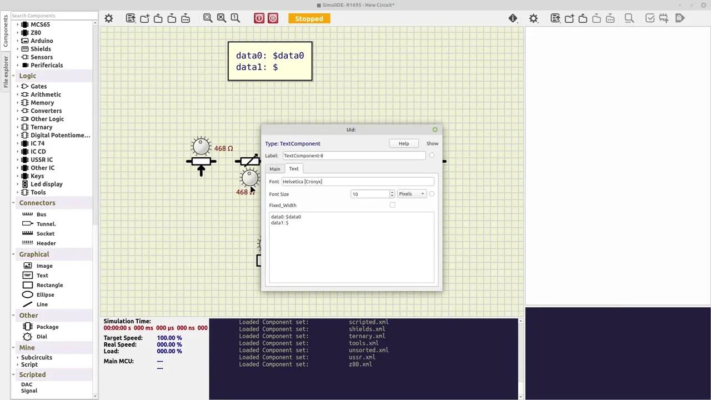Viewport: 711px width, 400px height.
Task: Select Bus connector component
Action: coord(41,214)
